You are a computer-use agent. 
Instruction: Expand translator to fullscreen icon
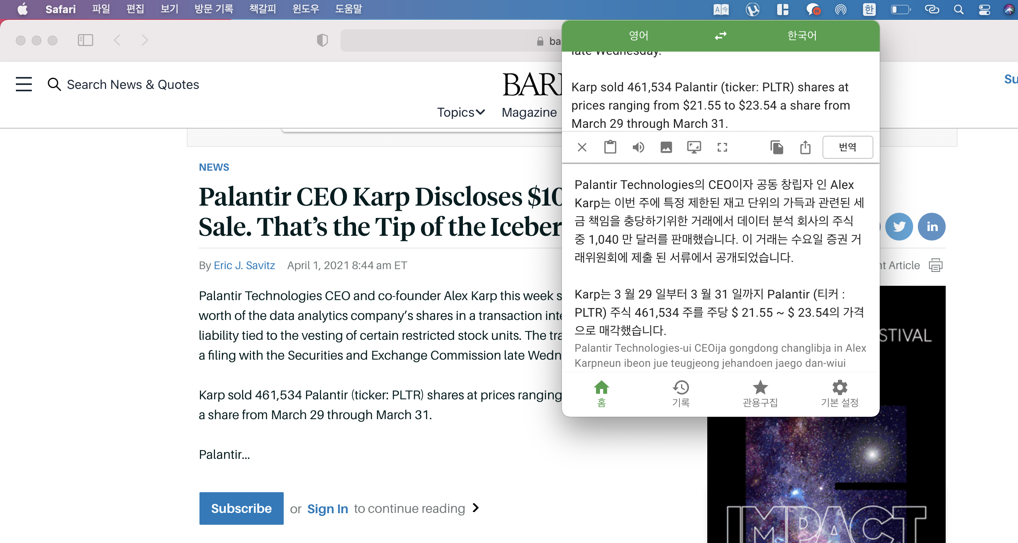(x=722, y=147)
